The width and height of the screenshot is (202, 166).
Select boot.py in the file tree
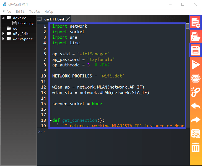(26, 23)
